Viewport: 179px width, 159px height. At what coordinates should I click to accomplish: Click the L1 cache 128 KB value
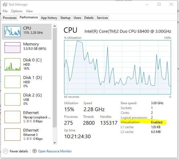click(x=156, y=127)
